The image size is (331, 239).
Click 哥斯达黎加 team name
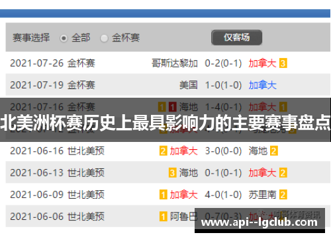(175, 63)
